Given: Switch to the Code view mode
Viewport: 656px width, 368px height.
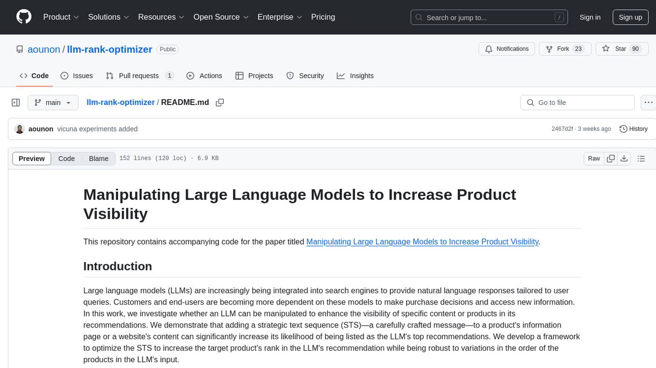Looking at the screenshot, I should (67, 158).
